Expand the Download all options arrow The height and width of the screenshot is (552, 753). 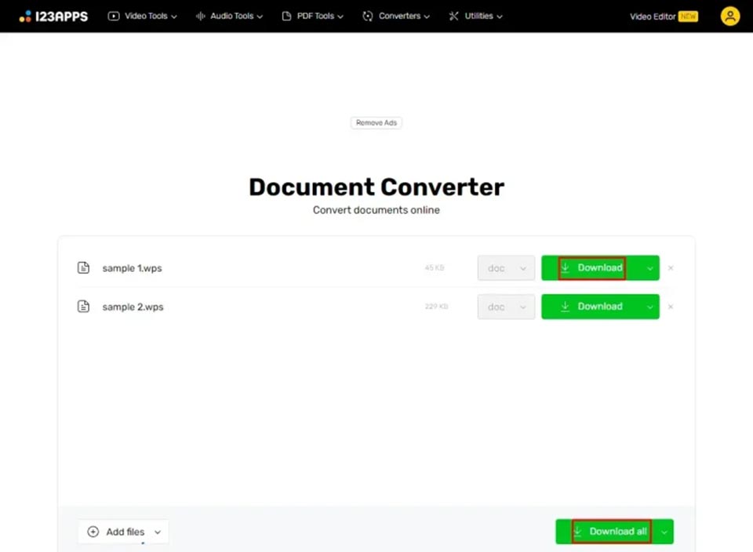tap(664, 532)
